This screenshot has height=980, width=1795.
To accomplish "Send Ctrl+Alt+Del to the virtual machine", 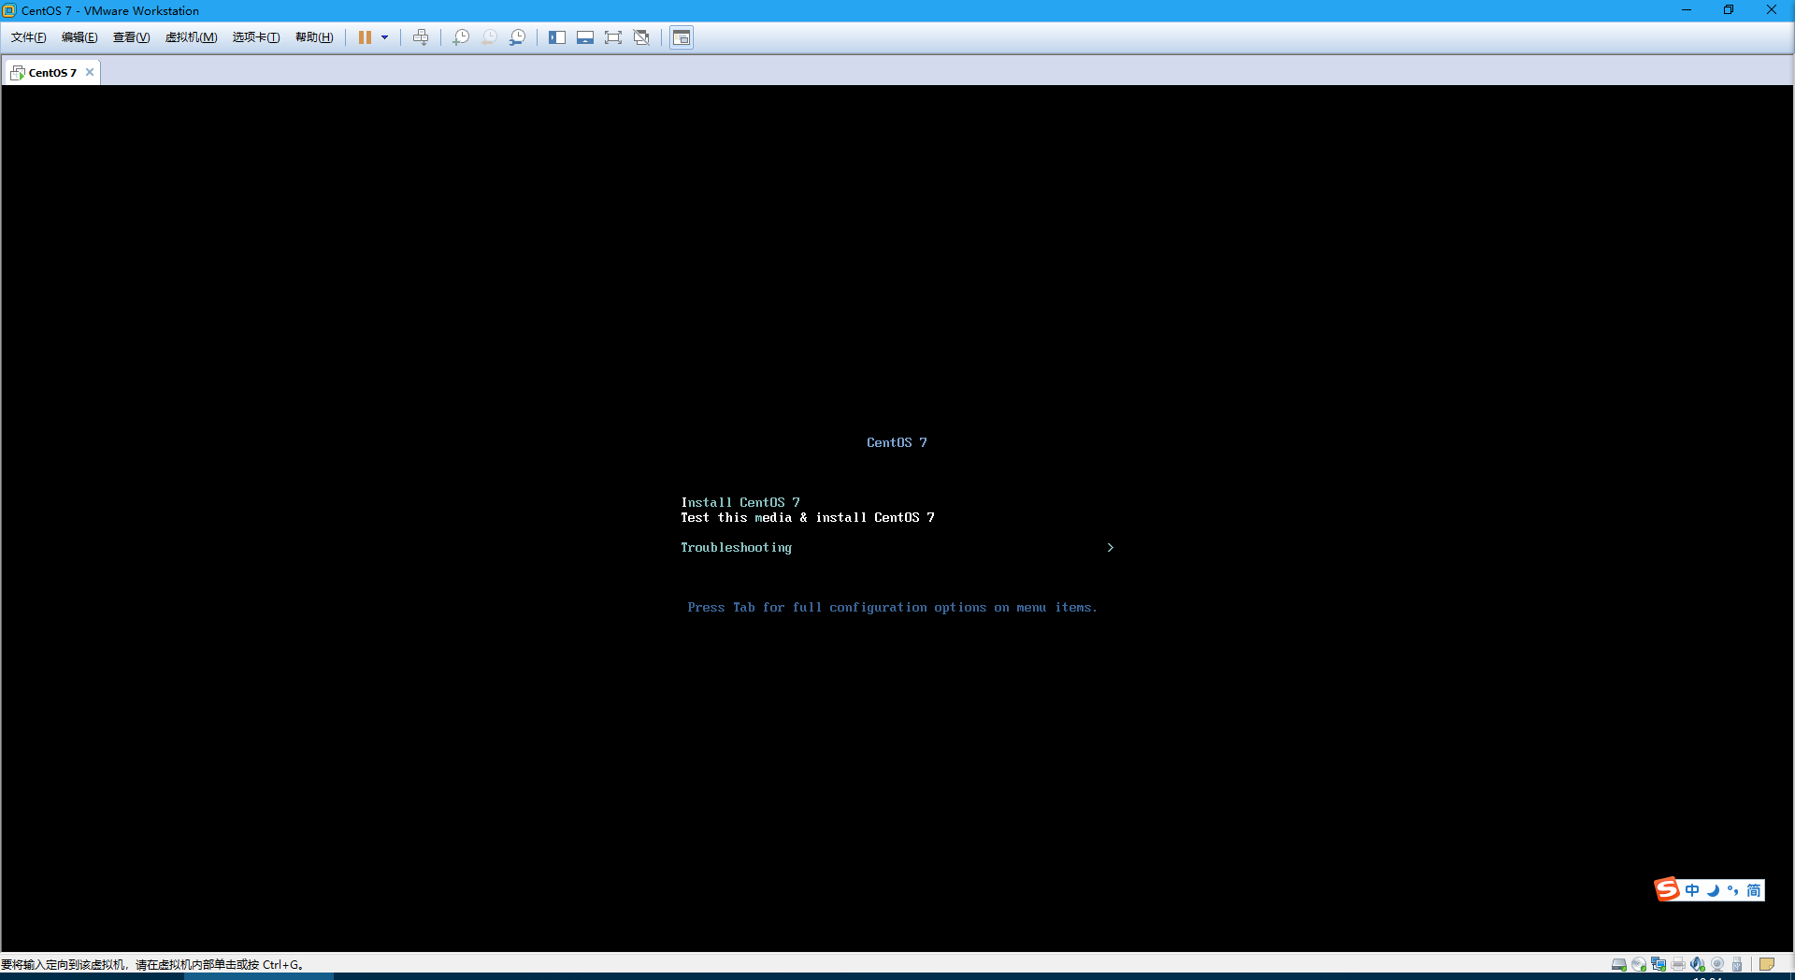I will 421,37.
